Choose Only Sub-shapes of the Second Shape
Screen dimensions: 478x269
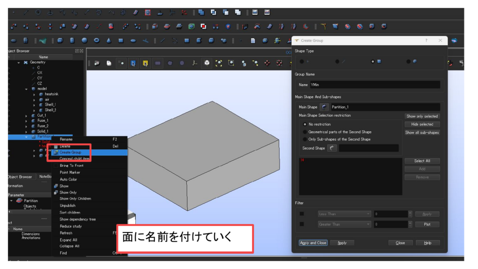305,139
